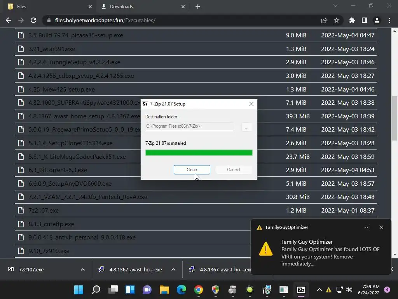Image resolution: width=398 pixels, height=299 pixels.
Task: Open 9.0.0.418_antivir_personal_9.0.0.418.exe link
Action: 82,237
